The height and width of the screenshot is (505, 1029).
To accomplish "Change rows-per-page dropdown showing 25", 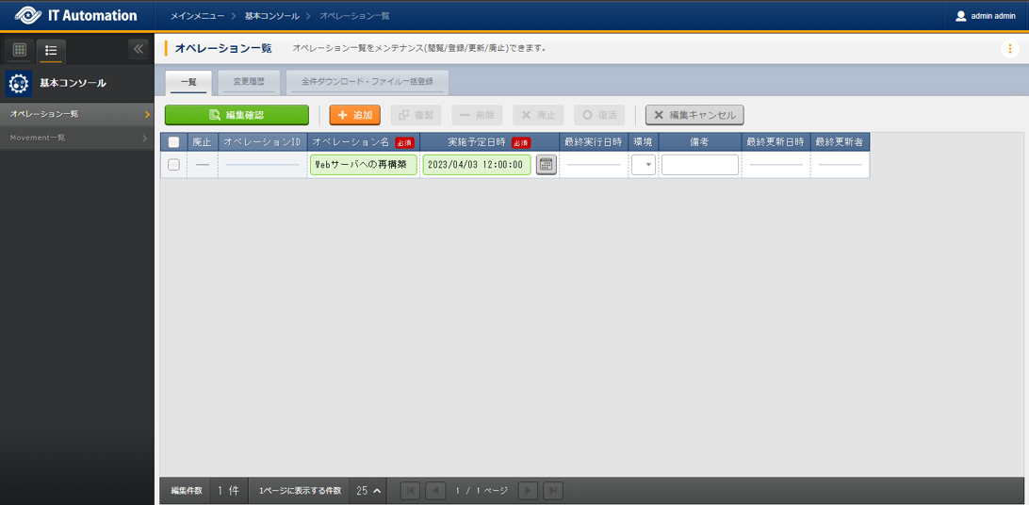I will (368, 491).
